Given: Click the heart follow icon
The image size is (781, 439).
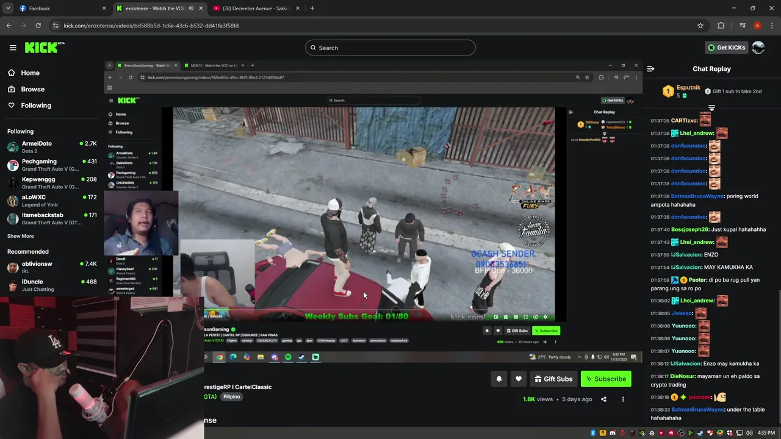Looking at the screenshot, I should [x=518, y=379].
